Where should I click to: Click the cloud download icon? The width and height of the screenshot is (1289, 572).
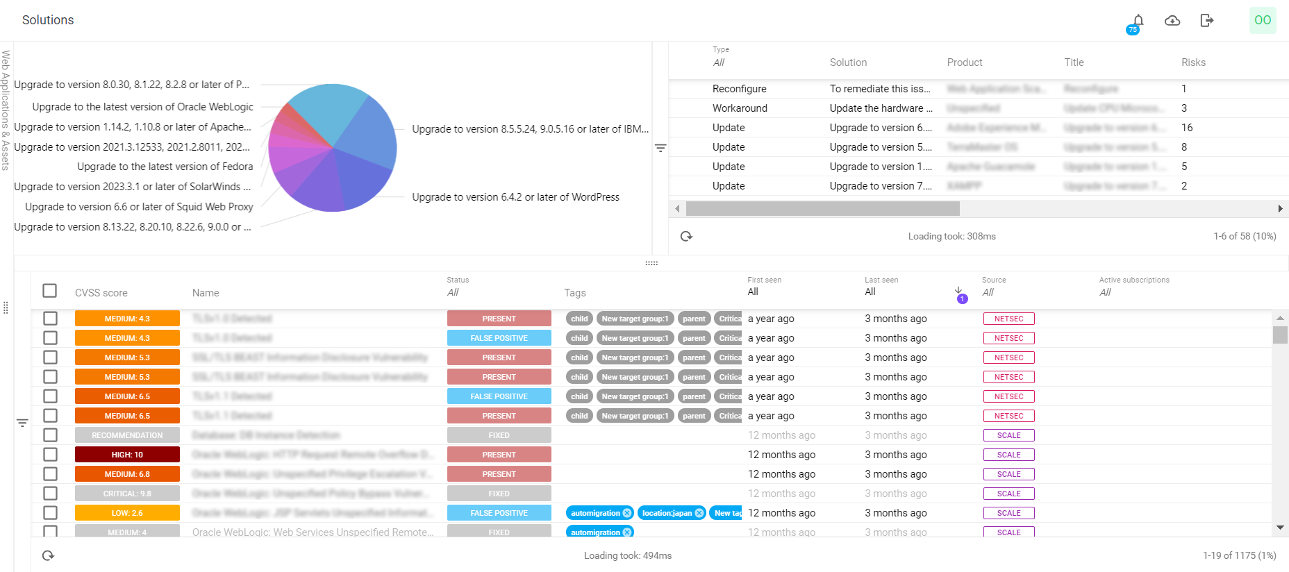pos(1172,21)
